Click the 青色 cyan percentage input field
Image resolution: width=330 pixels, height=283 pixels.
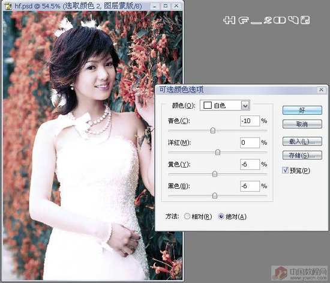click(x=250, y=121)
